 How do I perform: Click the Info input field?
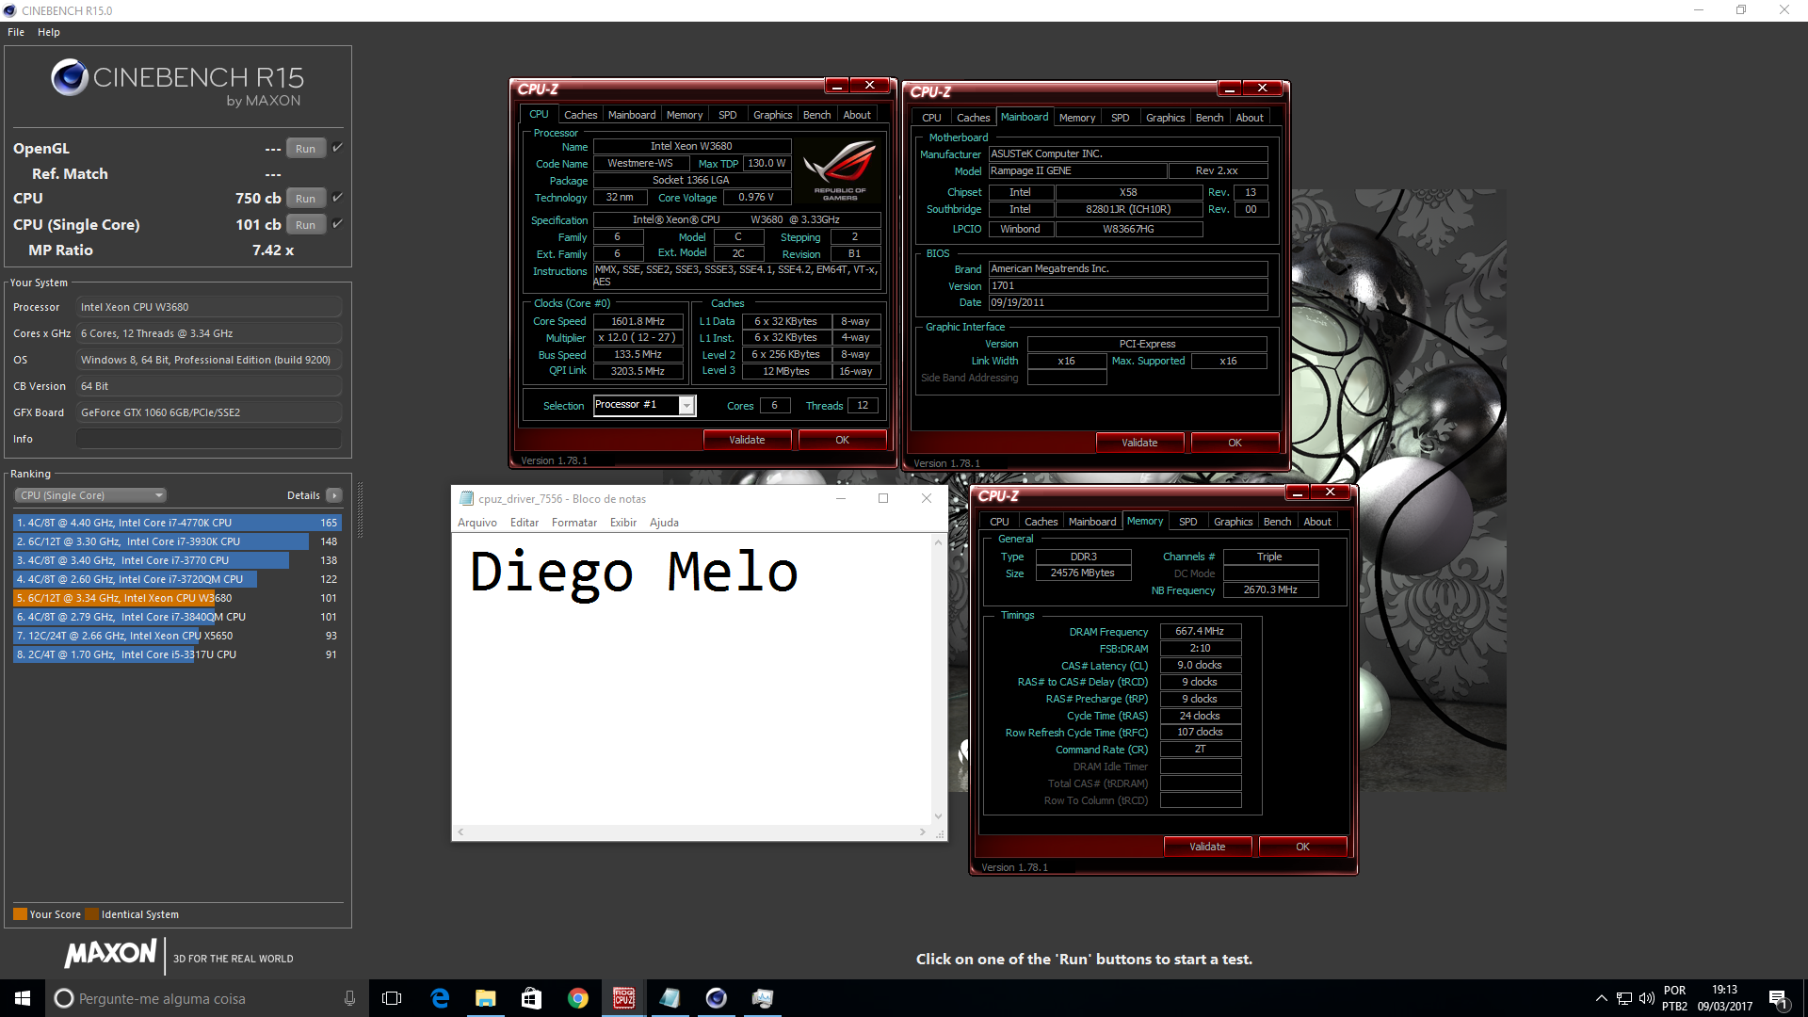[209, 439]
